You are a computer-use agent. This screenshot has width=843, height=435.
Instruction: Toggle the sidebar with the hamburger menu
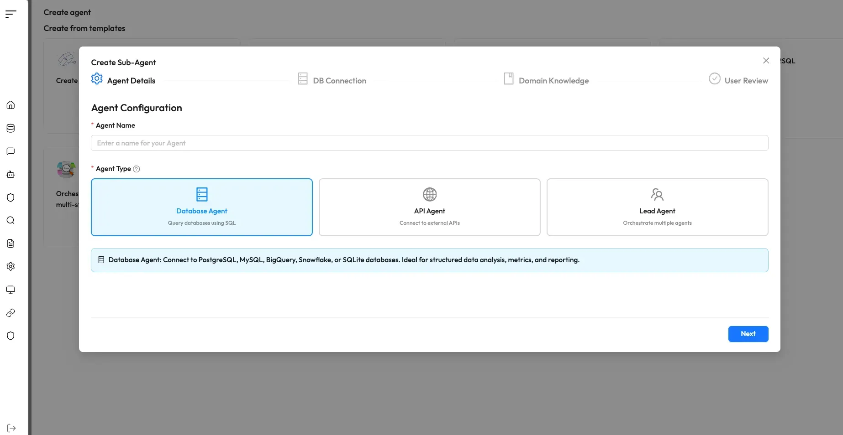pyautogui.click(x=11, y=14)
